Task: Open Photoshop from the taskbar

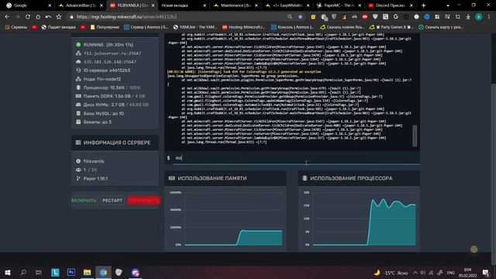Action: point(71,272)
